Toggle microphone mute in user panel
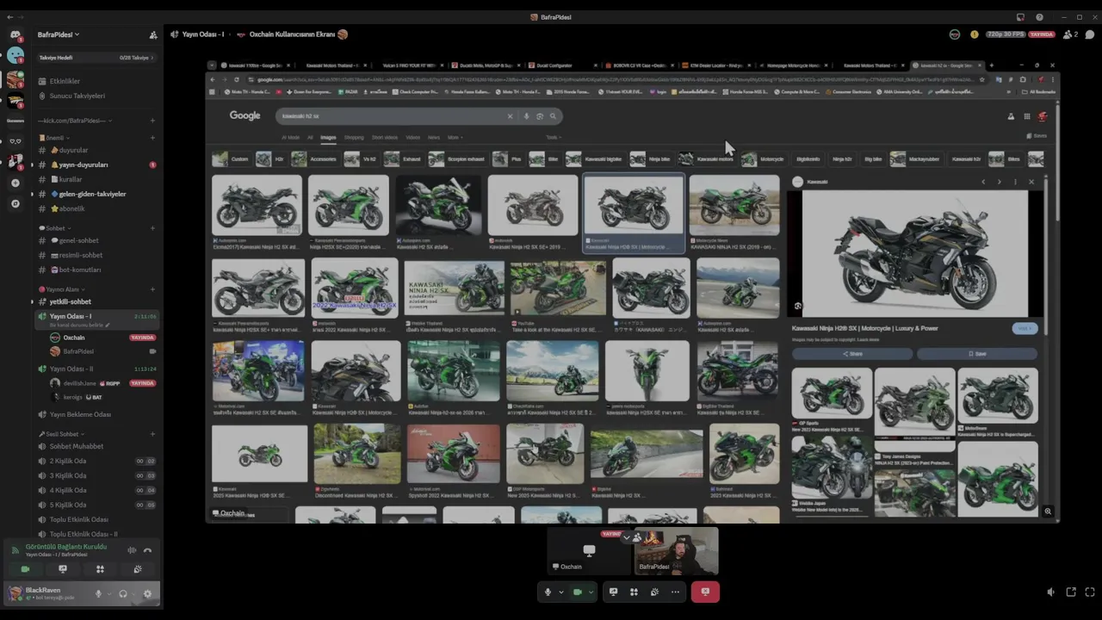The height and width of the screenshot is (620, 1102). (x=98, y=593)
